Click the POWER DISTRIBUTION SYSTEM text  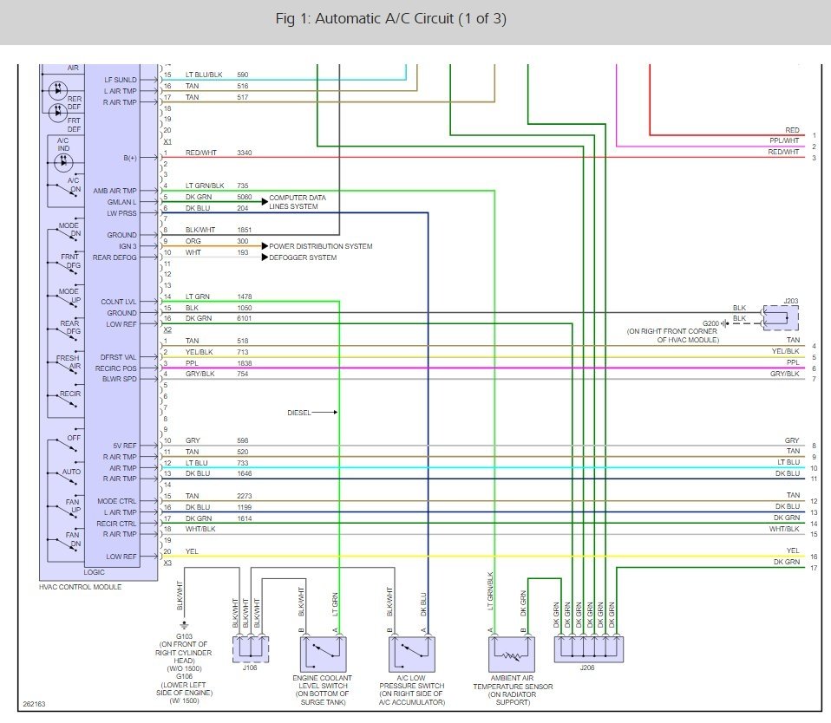pyautogui.click(x=321, y=246)
